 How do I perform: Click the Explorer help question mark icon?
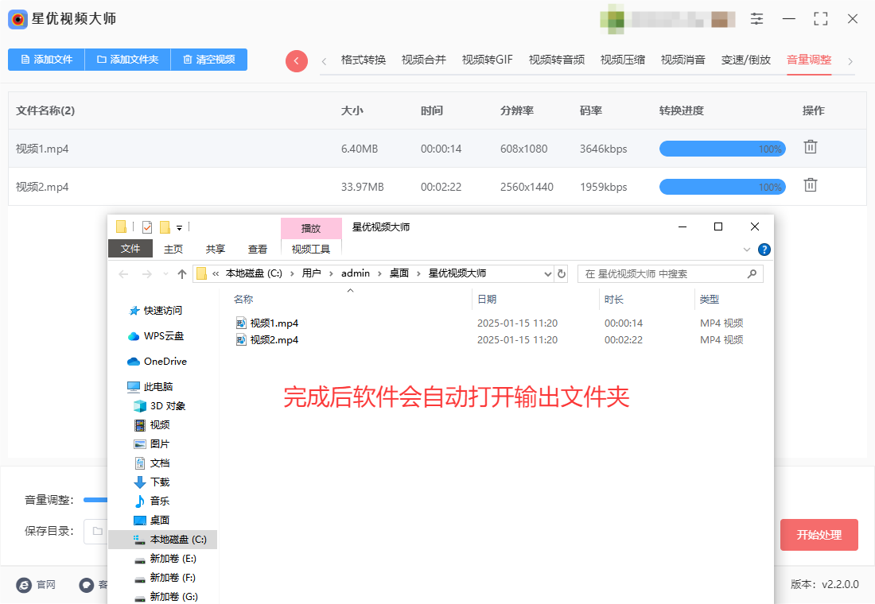(x=764, y=250)
